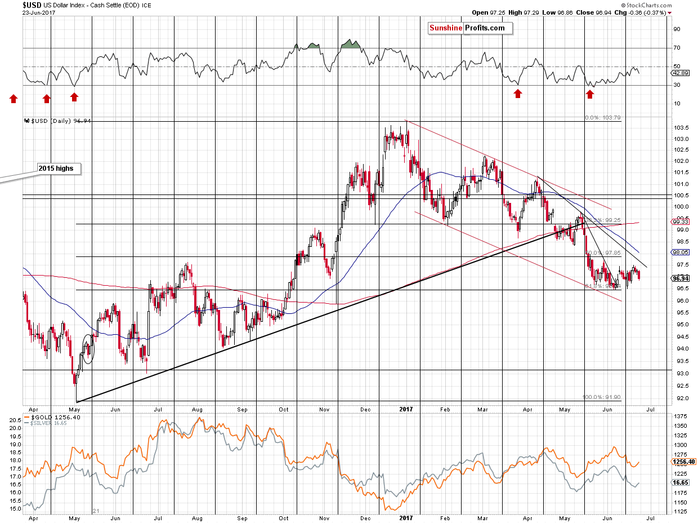Image resolution: width=698 pixels, height=523 pixels.
Task: Click the RSI axis label 70
Action: click(677, 47)
